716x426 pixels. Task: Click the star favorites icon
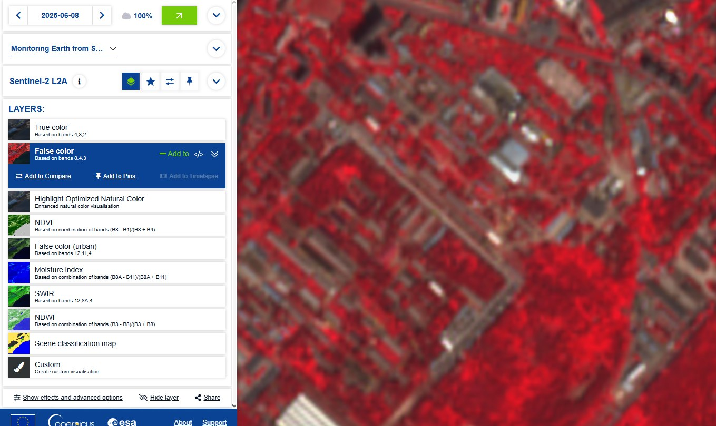(151, 82)
